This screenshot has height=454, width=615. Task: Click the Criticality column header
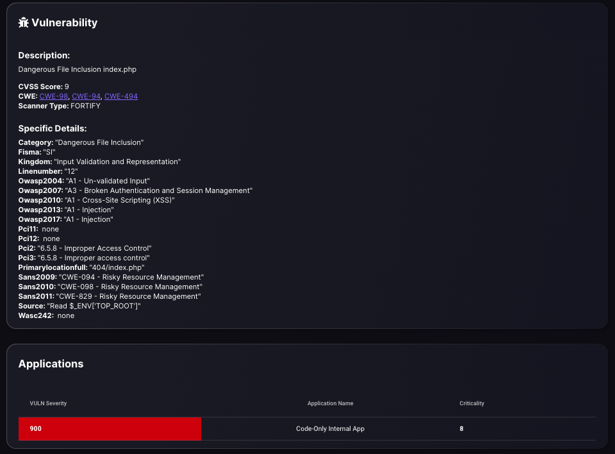472,403
